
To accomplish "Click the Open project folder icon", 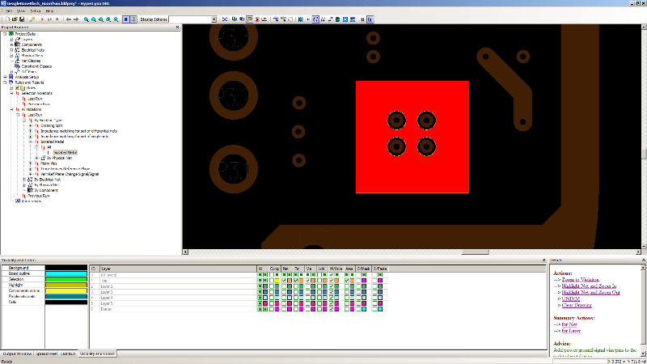I will click(13, 19).
